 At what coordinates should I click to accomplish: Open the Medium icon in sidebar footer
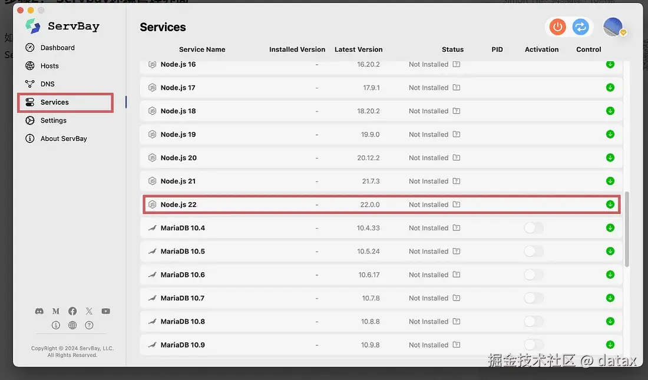point(56,311)
